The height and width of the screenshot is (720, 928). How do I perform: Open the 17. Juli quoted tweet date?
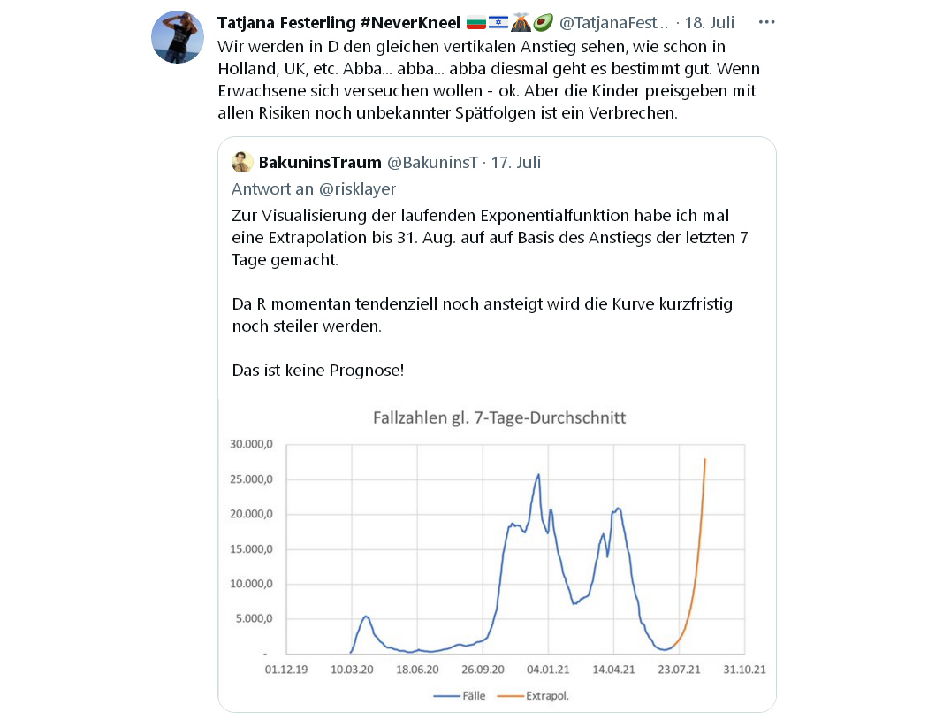[x=515, y=162]
